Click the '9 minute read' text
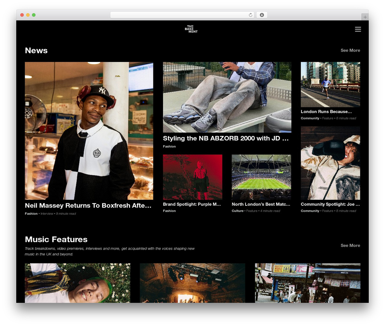 (66, 214)
